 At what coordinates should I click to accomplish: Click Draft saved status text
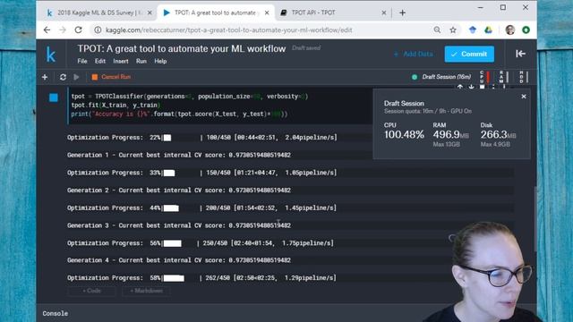click(306, 47)
